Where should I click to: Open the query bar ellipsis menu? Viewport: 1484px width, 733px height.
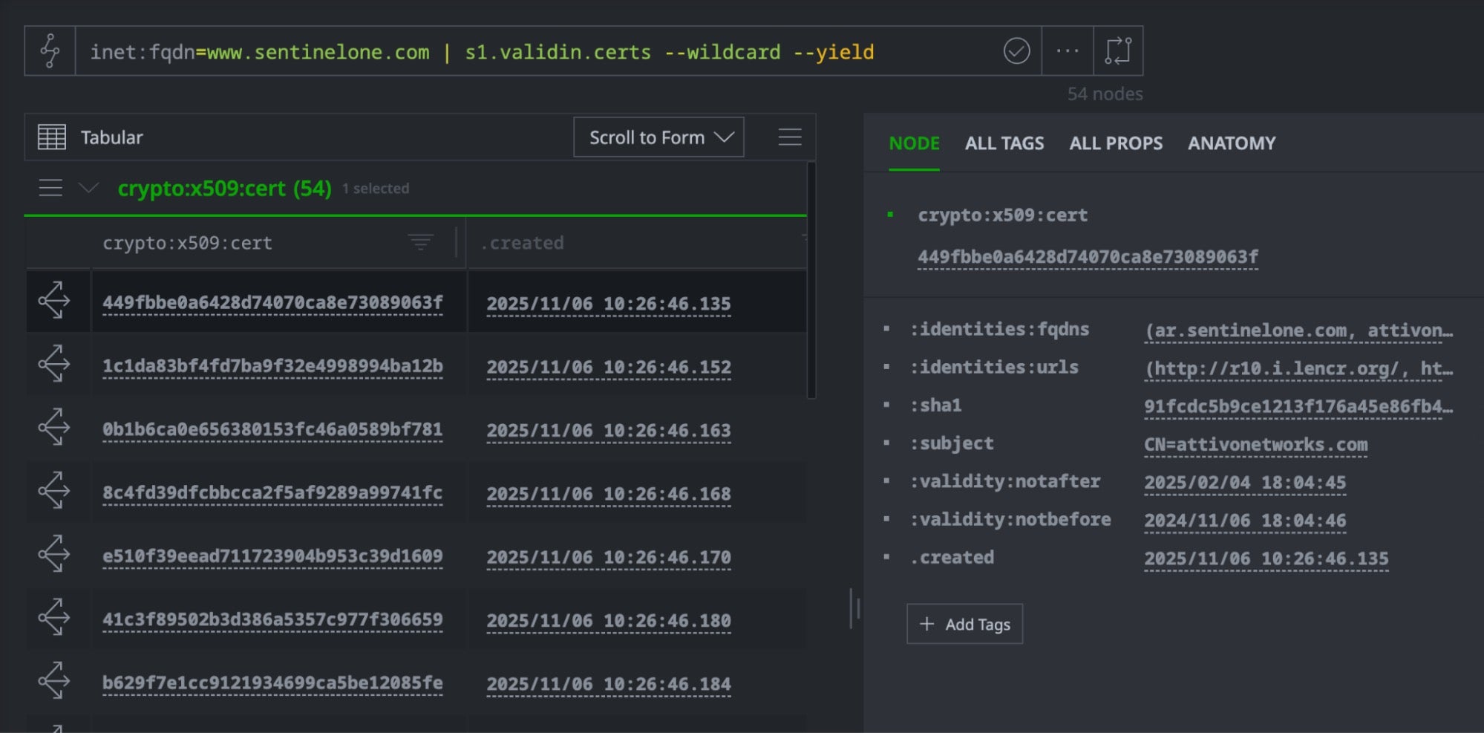(1067, 51)
